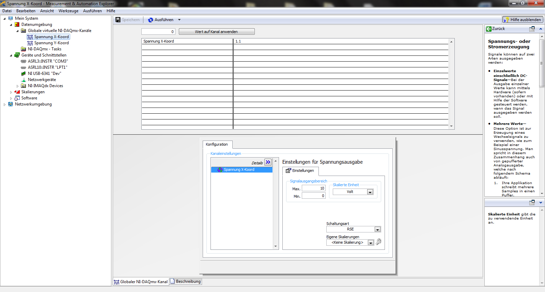The width and height of the screenshot is (545, 292).
Task: Open the Schaltungsart RSE dropdown
Action: tap(377, 229)
